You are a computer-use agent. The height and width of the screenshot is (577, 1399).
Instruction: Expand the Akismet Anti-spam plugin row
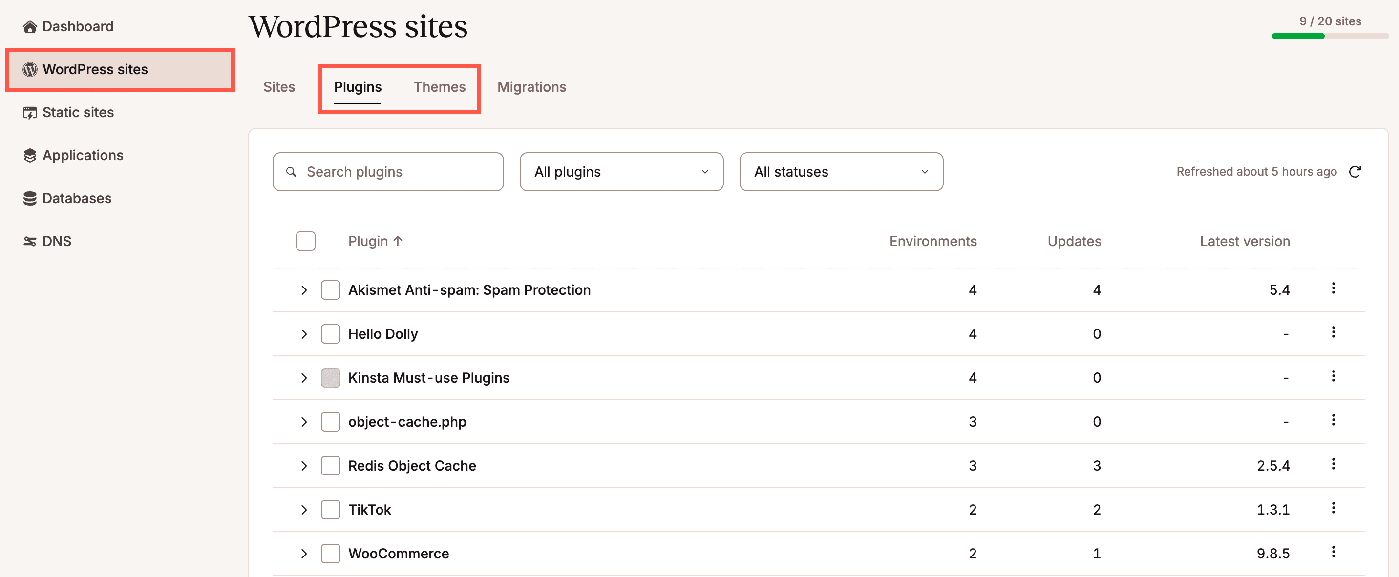[x=303, y=289]
